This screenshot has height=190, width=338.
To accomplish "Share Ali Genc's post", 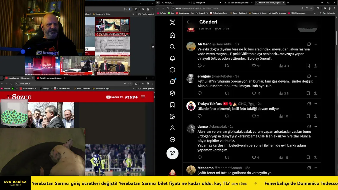I will [315, 66].
